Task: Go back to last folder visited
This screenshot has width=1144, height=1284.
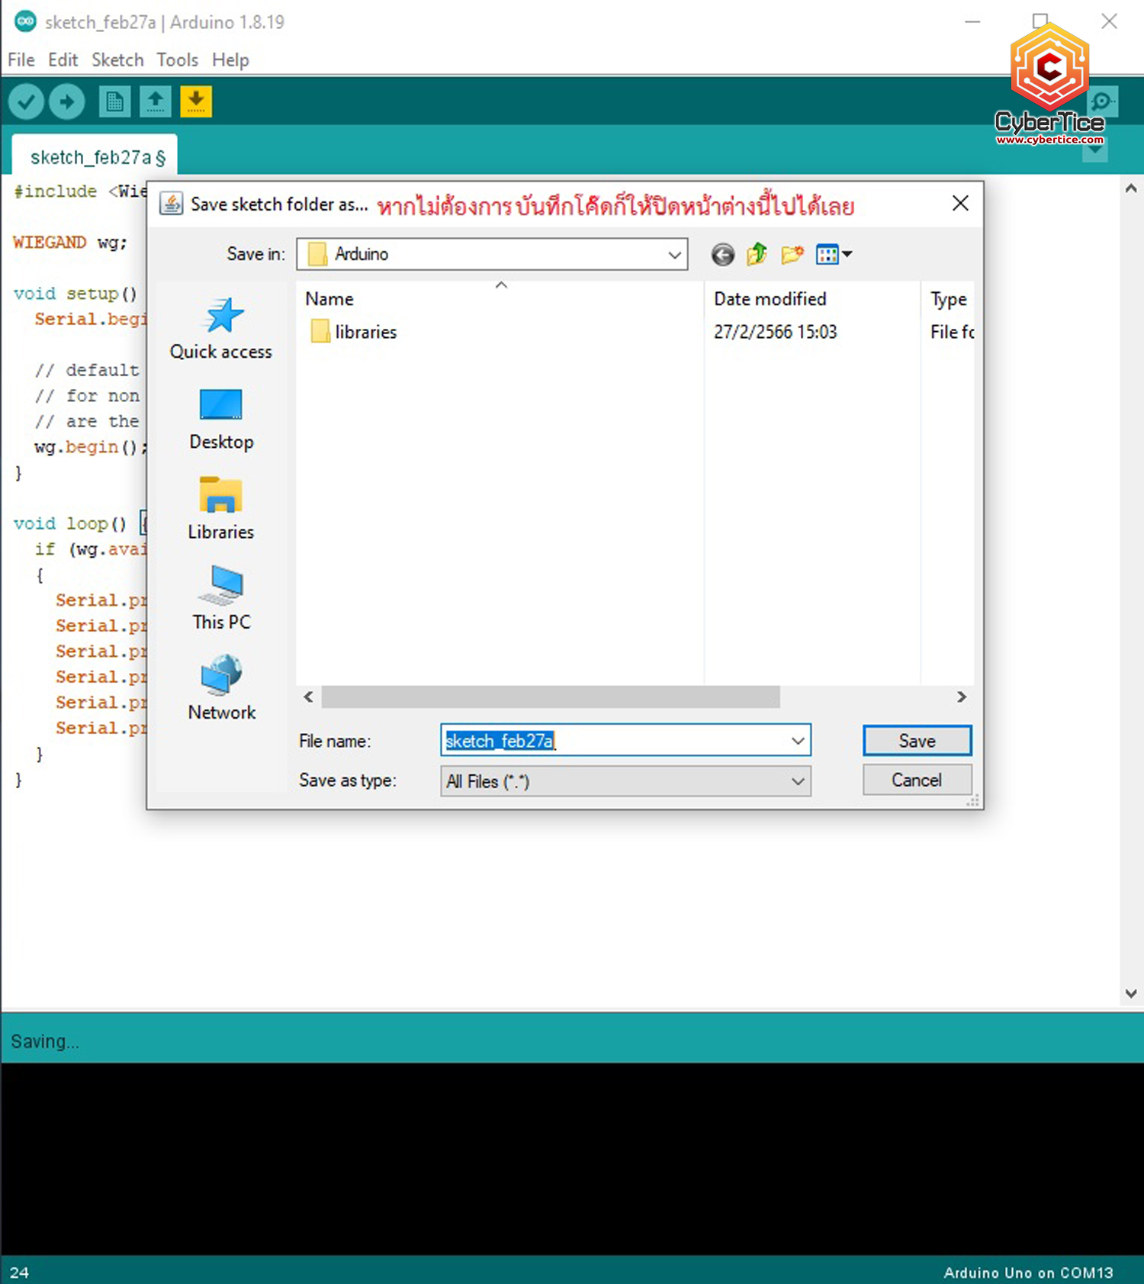Action: click(723, 254)
